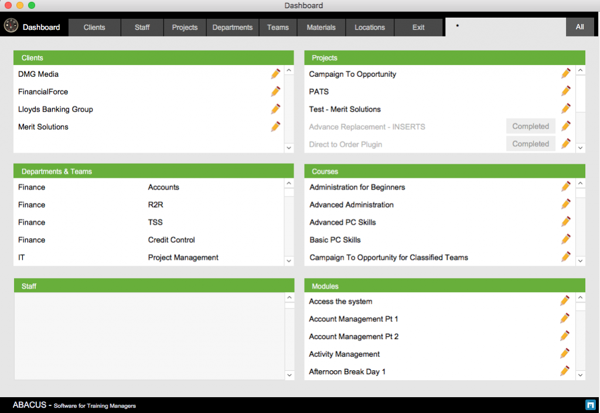600x413 pixels.
Task: Go to the Departments tab
Action: click(233, 28)
